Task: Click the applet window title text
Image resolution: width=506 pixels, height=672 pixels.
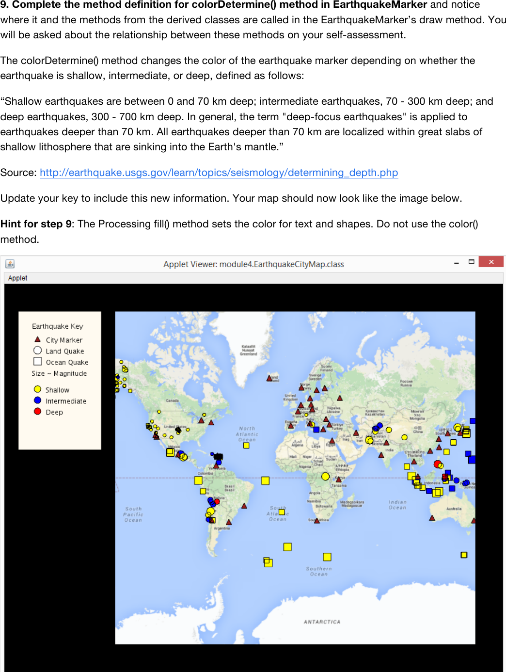Action: (253, 264)
